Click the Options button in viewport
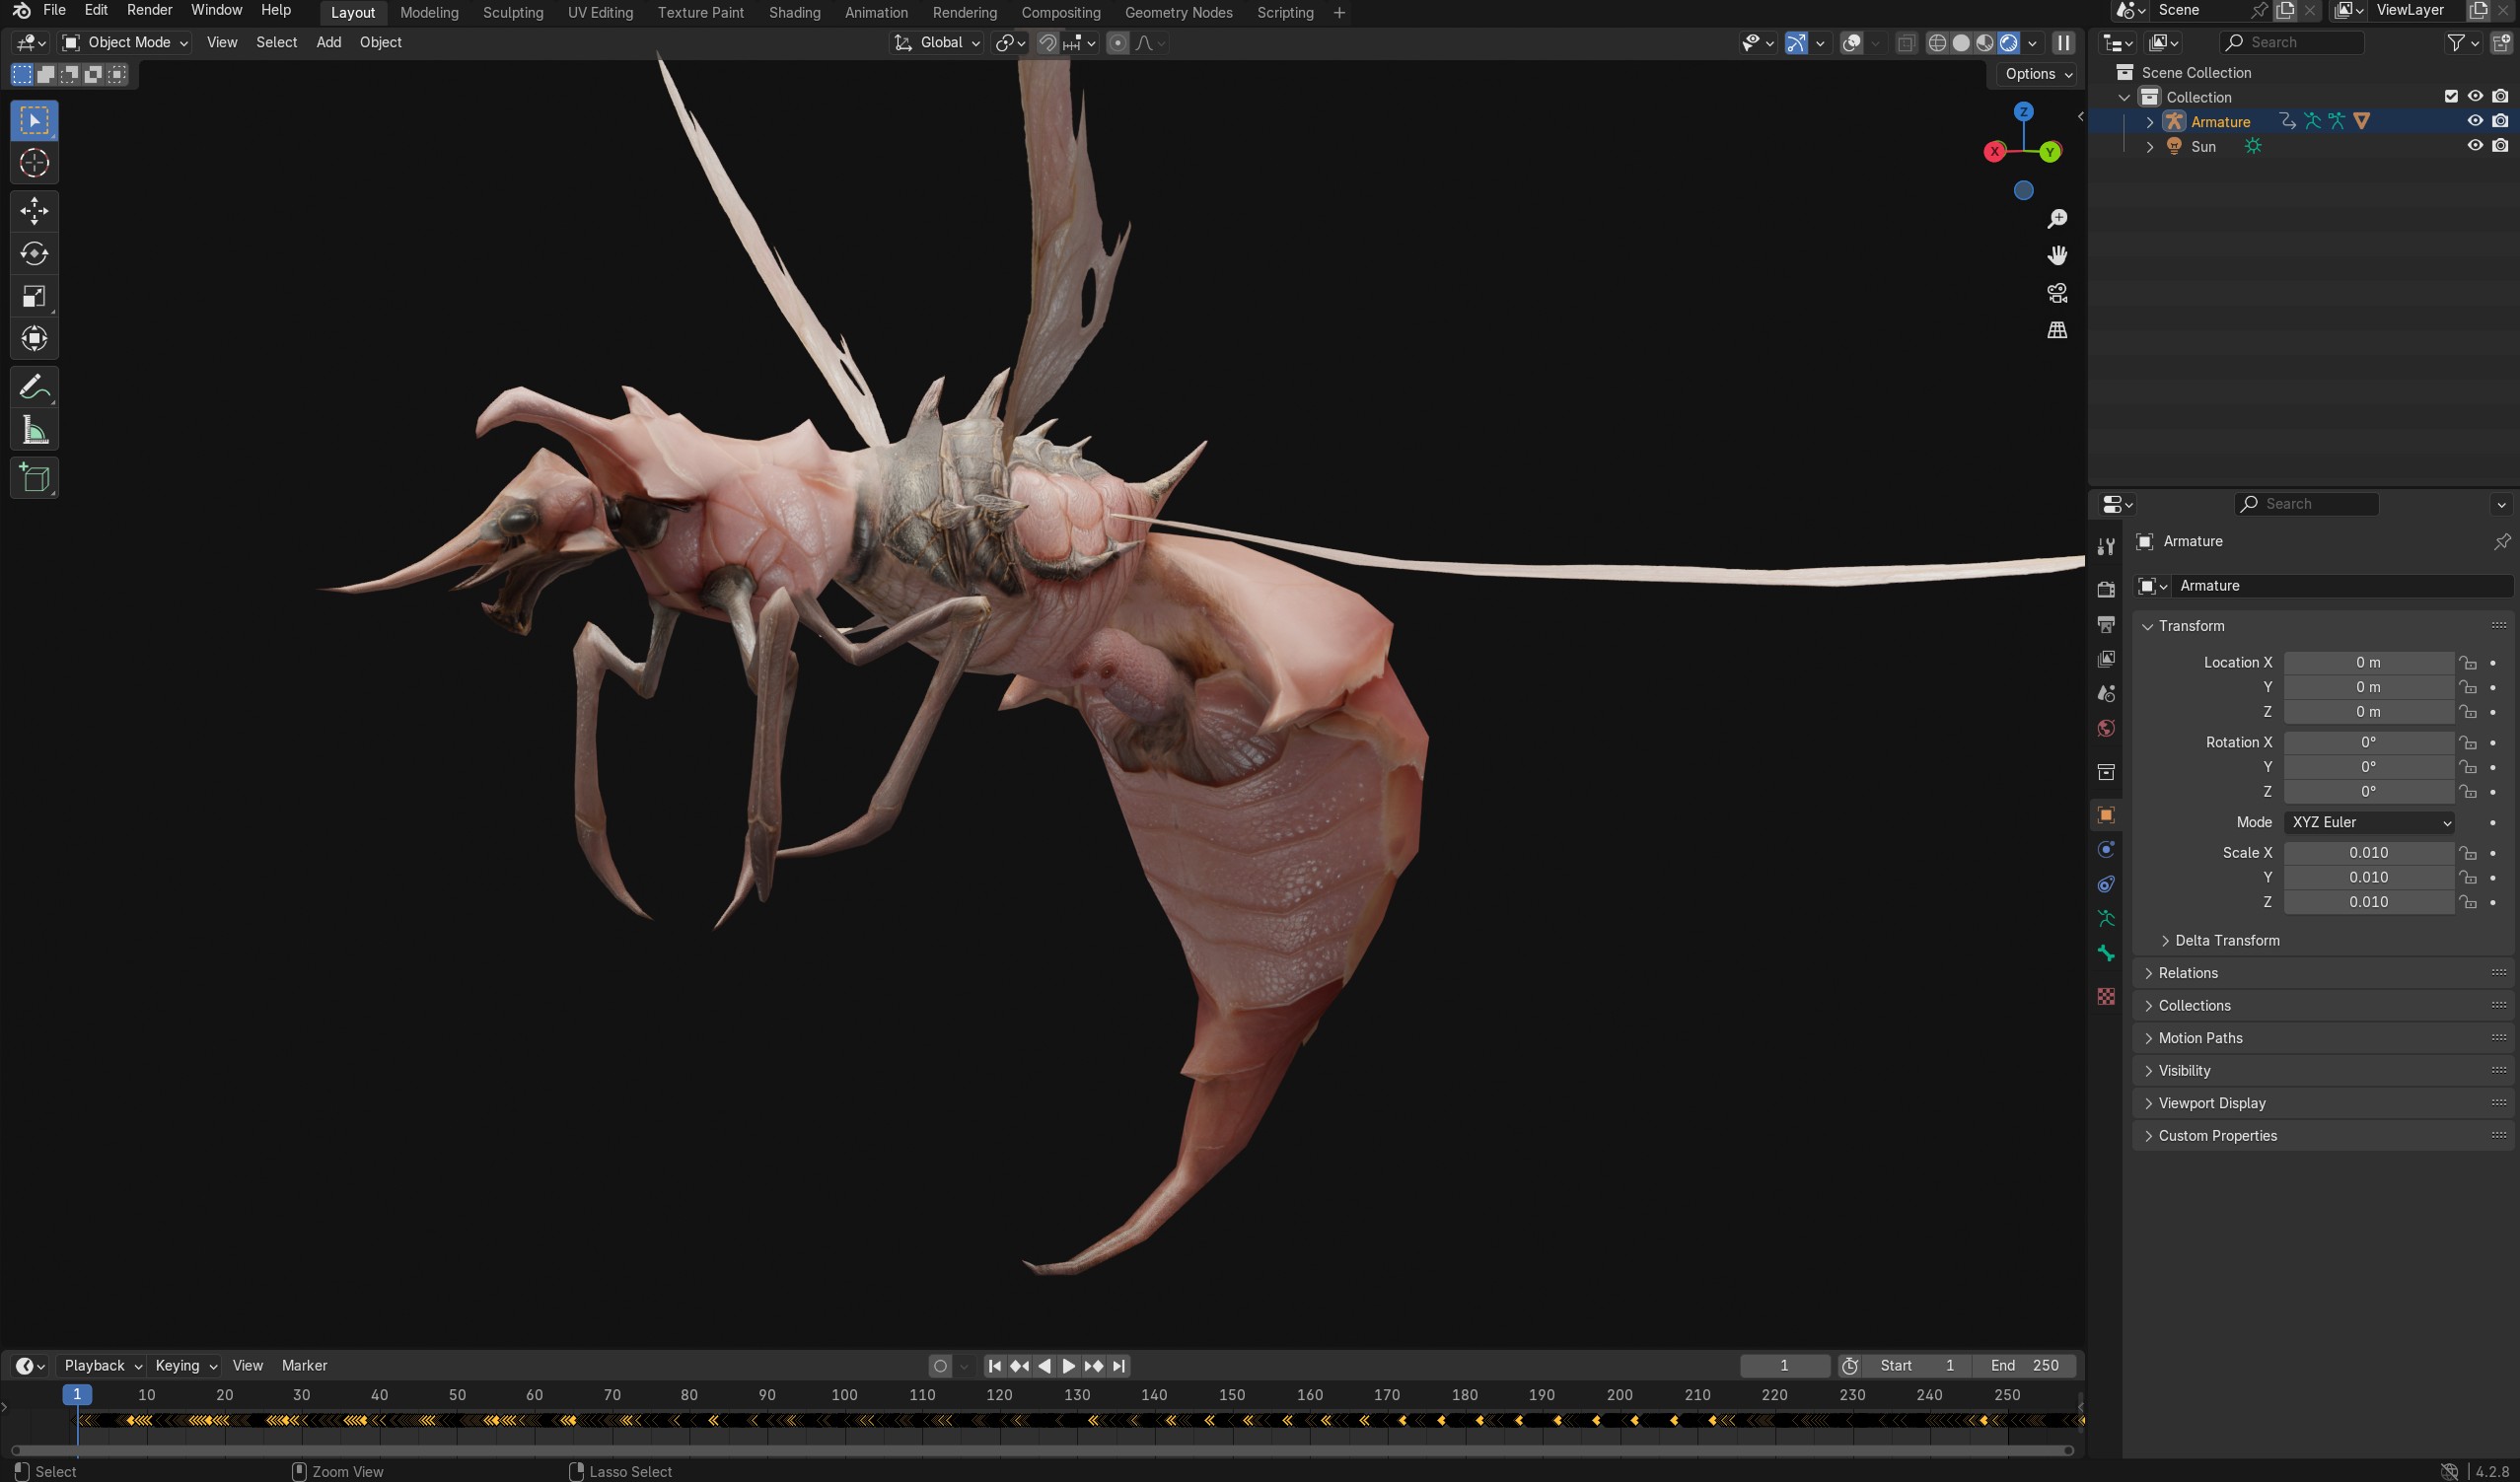Image resolution: width=2520 pixels, height=1482 pixels. pyautogui.click(x=2038, y=74)
